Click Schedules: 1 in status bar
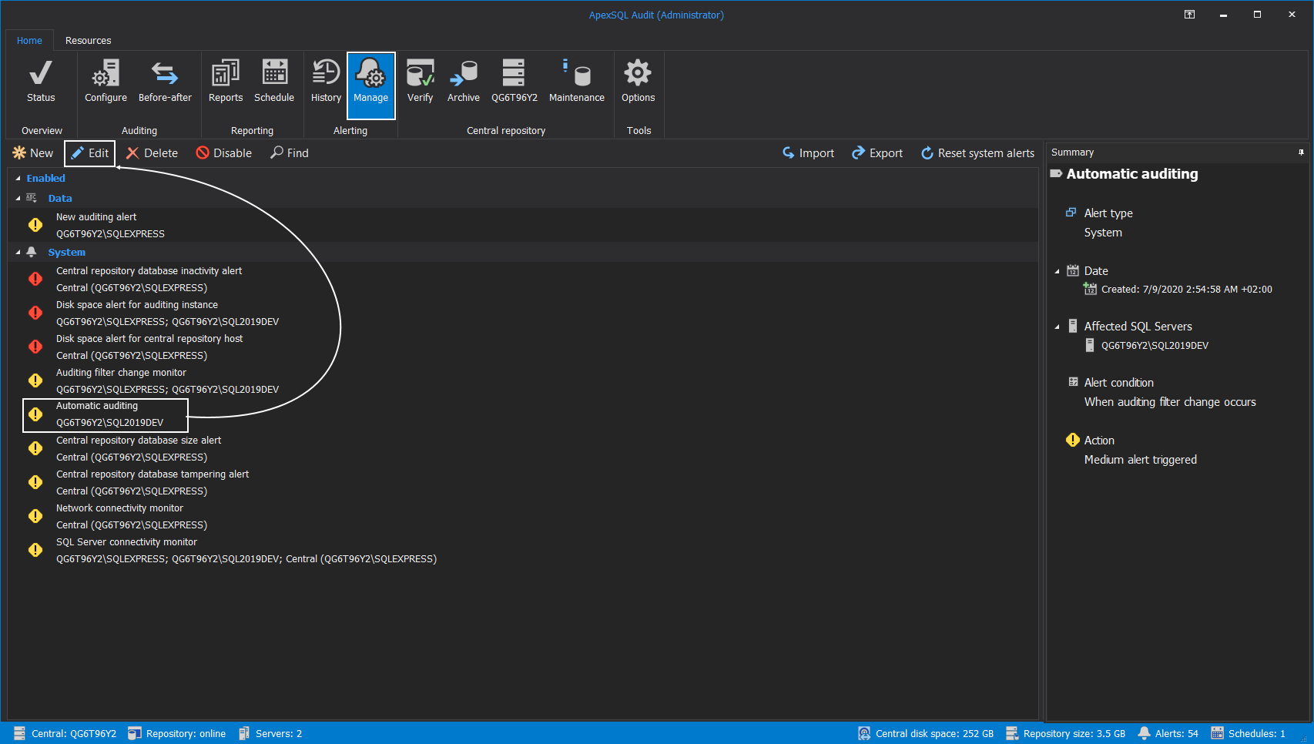Viewport: 1314px width, 744px height. point(1249,733)
